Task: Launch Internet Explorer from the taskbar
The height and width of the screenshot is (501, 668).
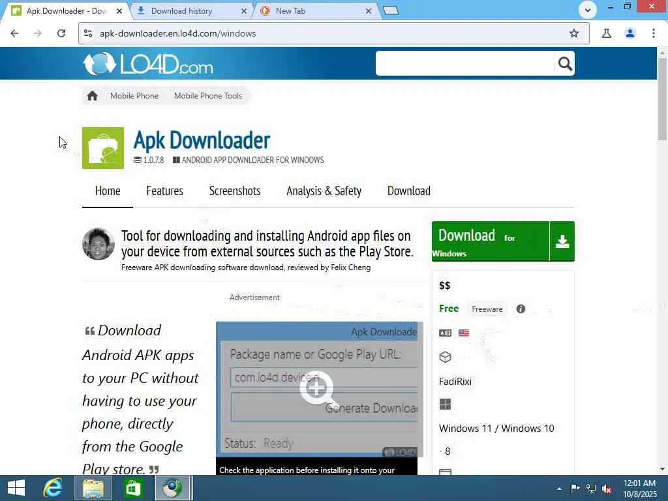Action: (x=53, y=488)
